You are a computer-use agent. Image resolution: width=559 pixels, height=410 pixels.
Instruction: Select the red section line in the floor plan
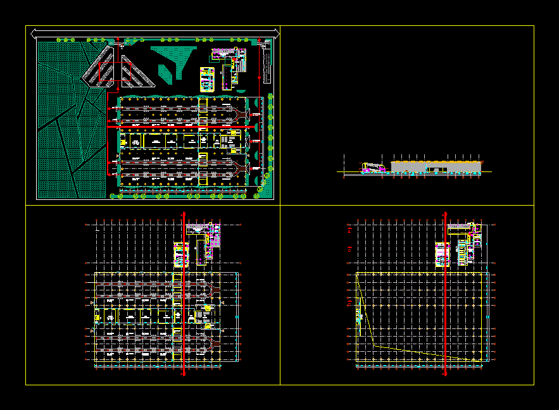point(184,297)
